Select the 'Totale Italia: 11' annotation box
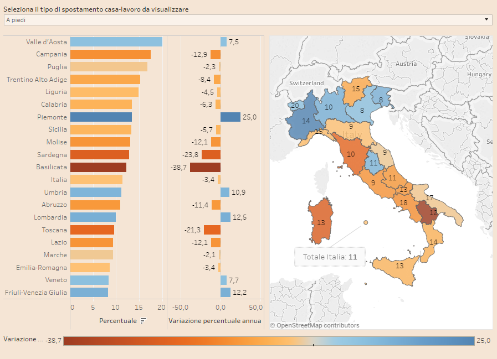The image size is (497, 359). pos(330,257)
